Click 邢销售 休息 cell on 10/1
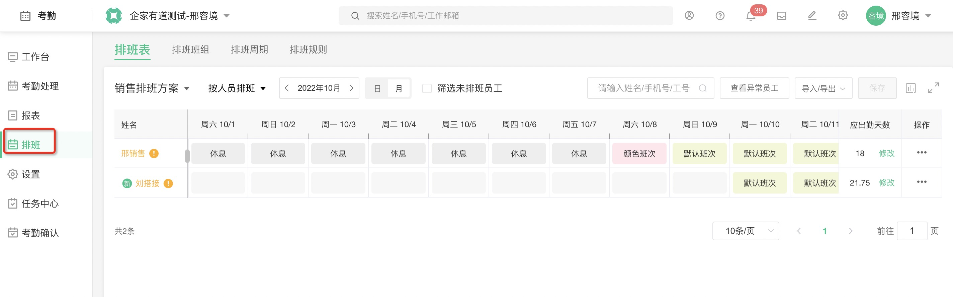This screenshot has height=297, width=953. pyautogui.click(x=218, y=154)
